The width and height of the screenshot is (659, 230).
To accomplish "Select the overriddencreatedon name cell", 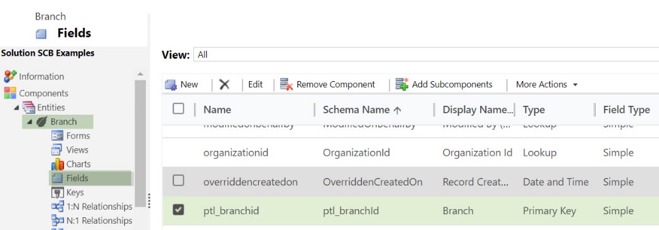I will coord(251,182).
